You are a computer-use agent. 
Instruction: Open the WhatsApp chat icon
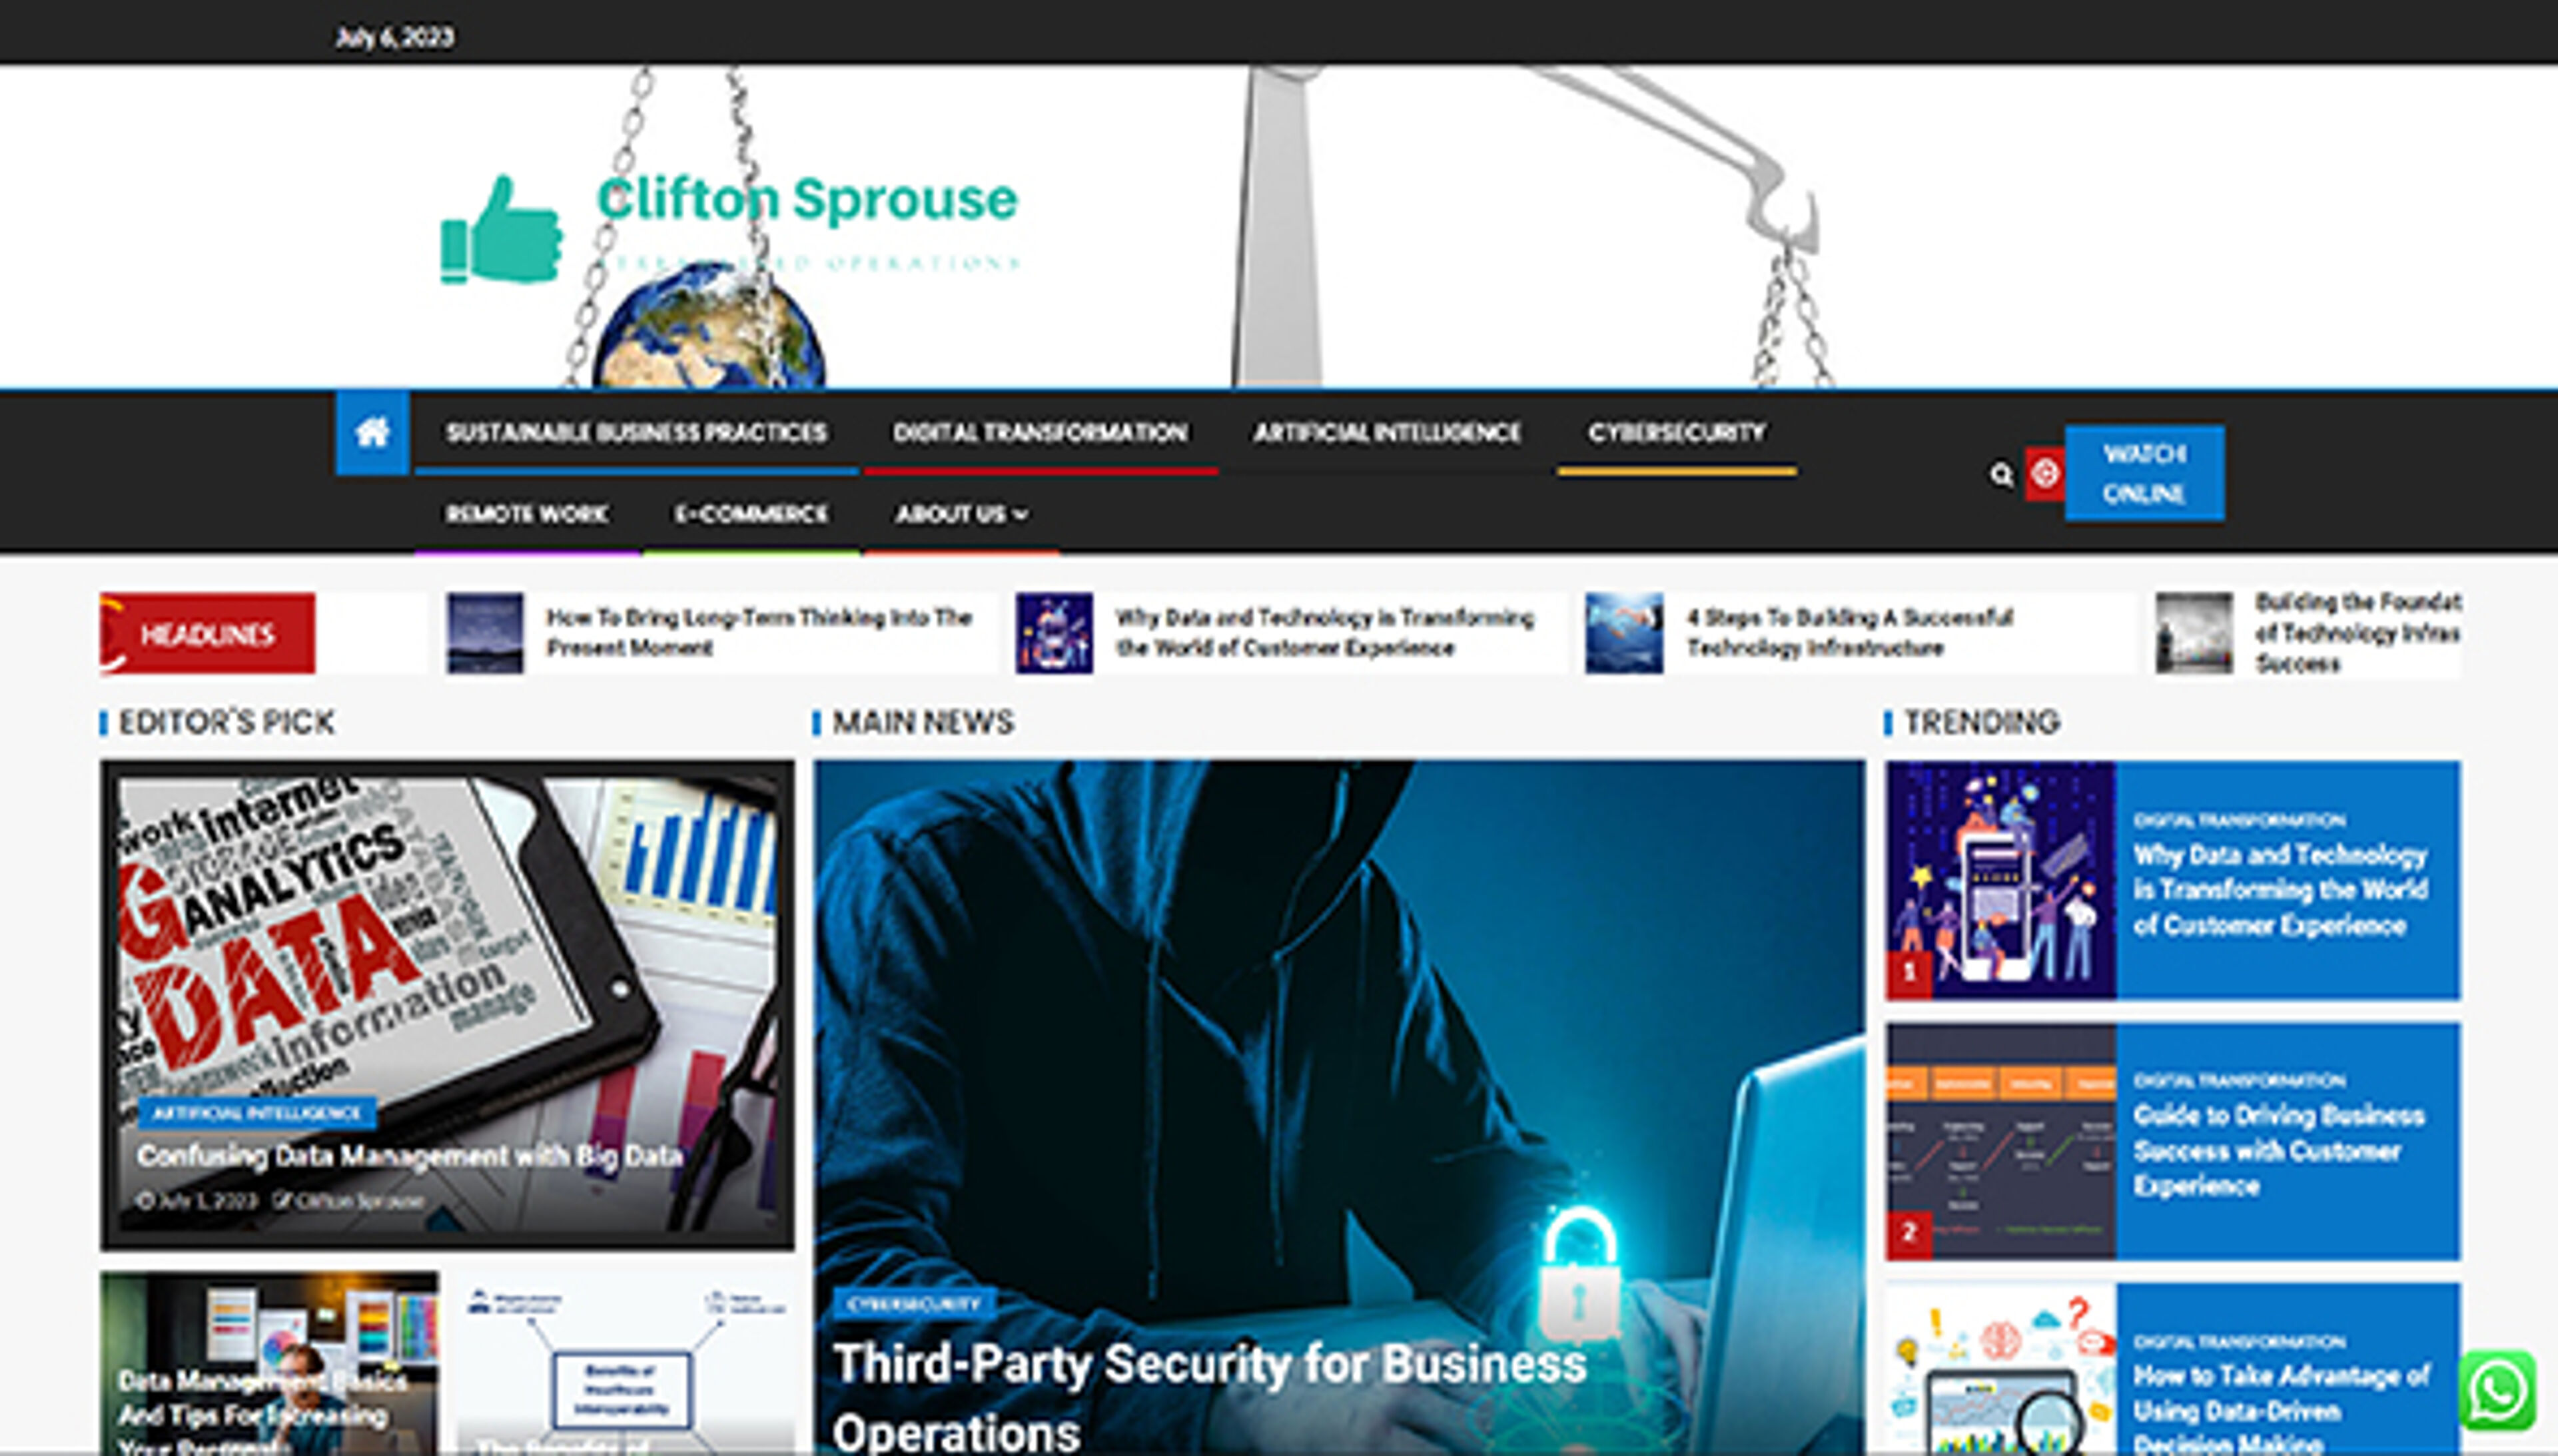pos(2497,1391)
